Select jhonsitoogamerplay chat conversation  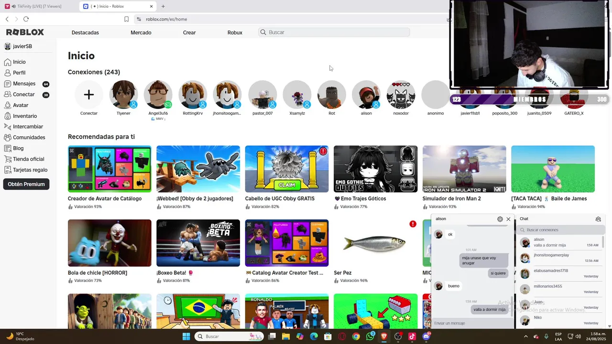click(560, 258)
